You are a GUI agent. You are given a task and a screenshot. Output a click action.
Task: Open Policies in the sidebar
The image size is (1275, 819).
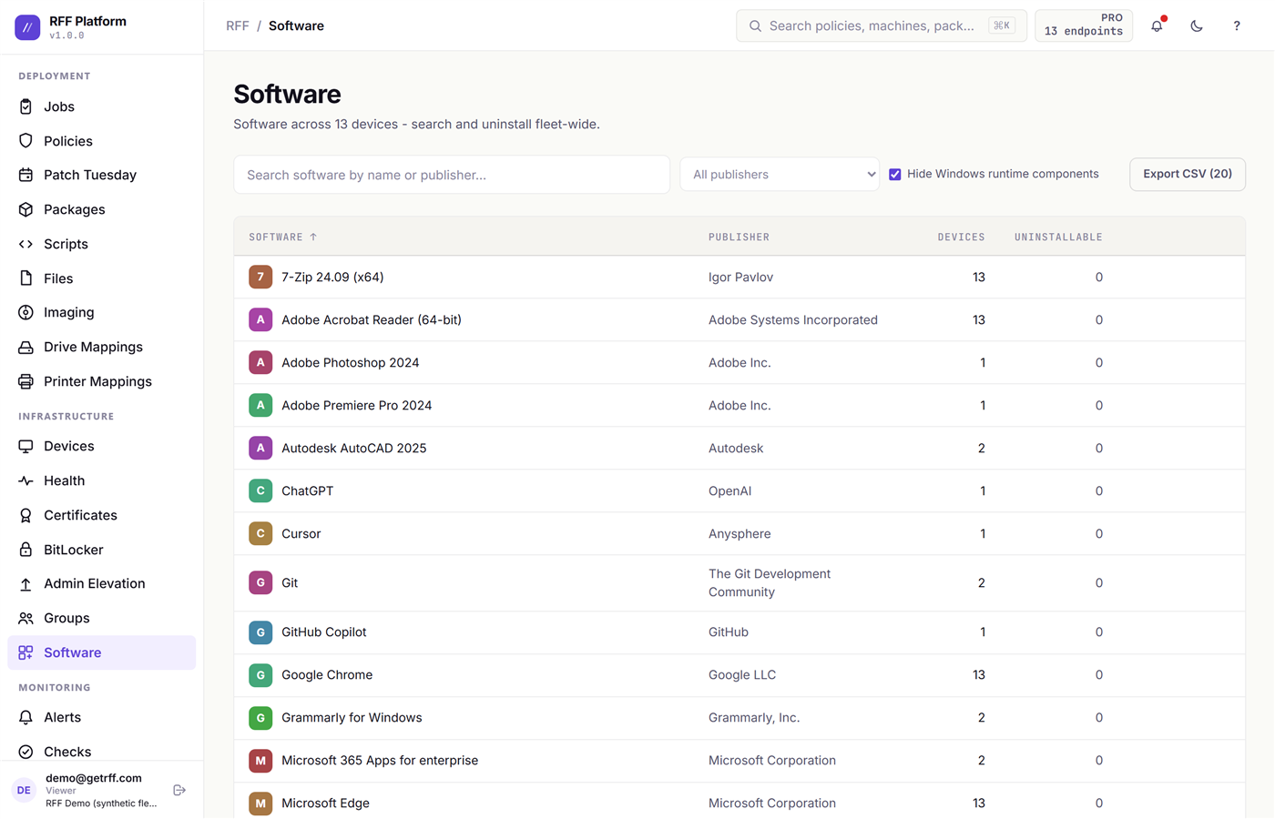click(x=101, y=141)
